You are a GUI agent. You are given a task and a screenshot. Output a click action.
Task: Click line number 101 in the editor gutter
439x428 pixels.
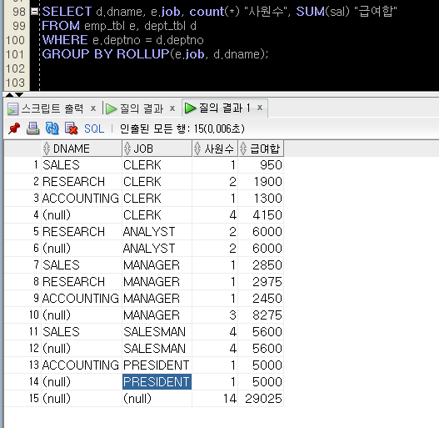15,54
